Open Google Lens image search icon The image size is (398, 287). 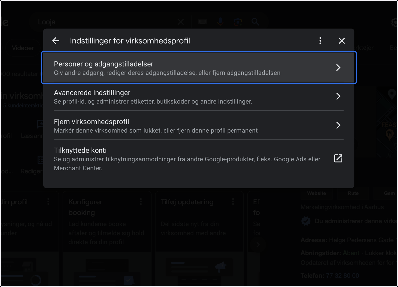[x=238, y=22]
